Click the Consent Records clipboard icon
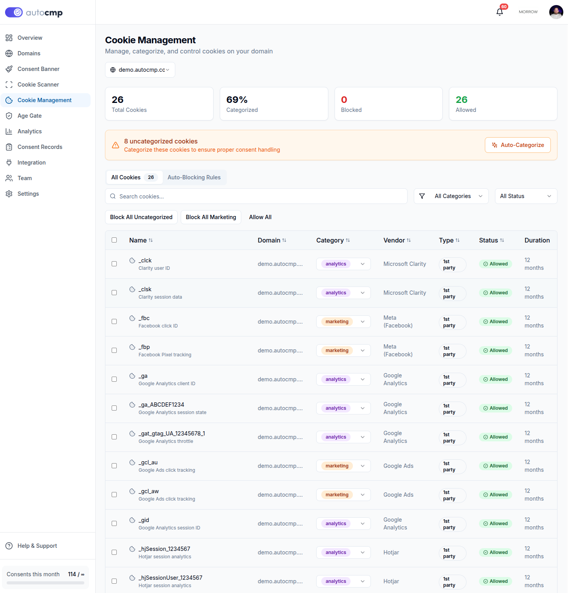Viewport: 568px width, 593px height. point(9,147)
